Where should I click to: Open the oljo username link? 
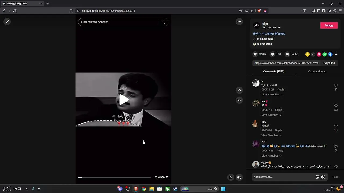click(265, 24)
